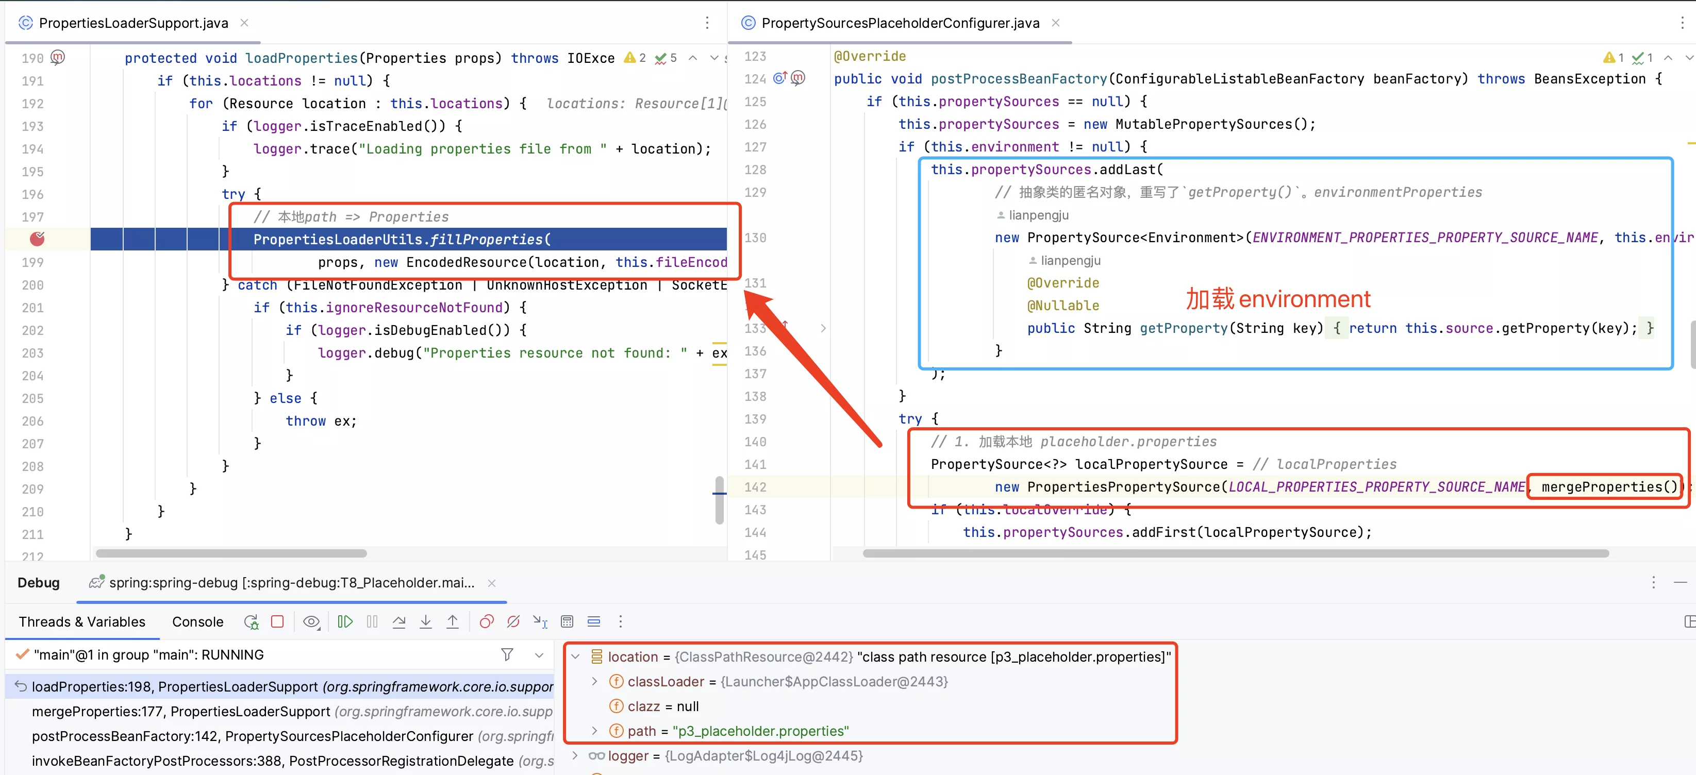Click override marker icon on line 190
This screenshot has height=775, width=1696.
(58, 57)
